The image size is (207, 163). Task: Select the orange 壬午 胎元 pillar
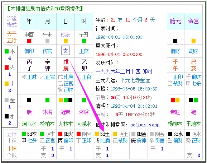[175, 65]
